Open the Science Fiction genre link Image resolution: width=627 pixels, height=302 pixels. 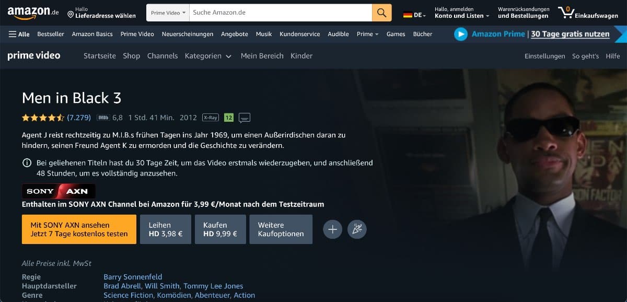[x=129, y=295]
